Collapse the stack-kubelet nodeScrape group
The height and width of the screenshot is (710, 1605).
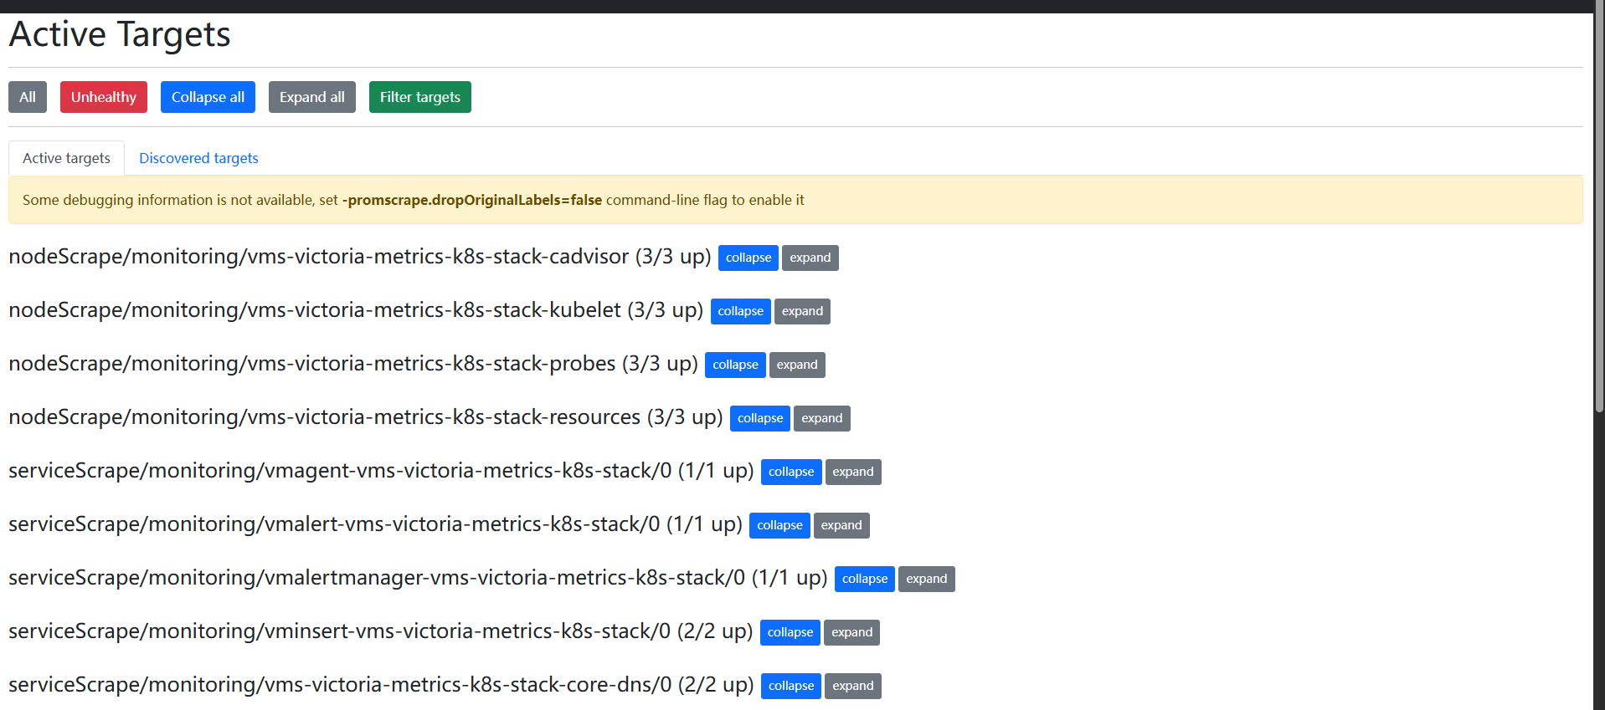[x=741, y=311]
